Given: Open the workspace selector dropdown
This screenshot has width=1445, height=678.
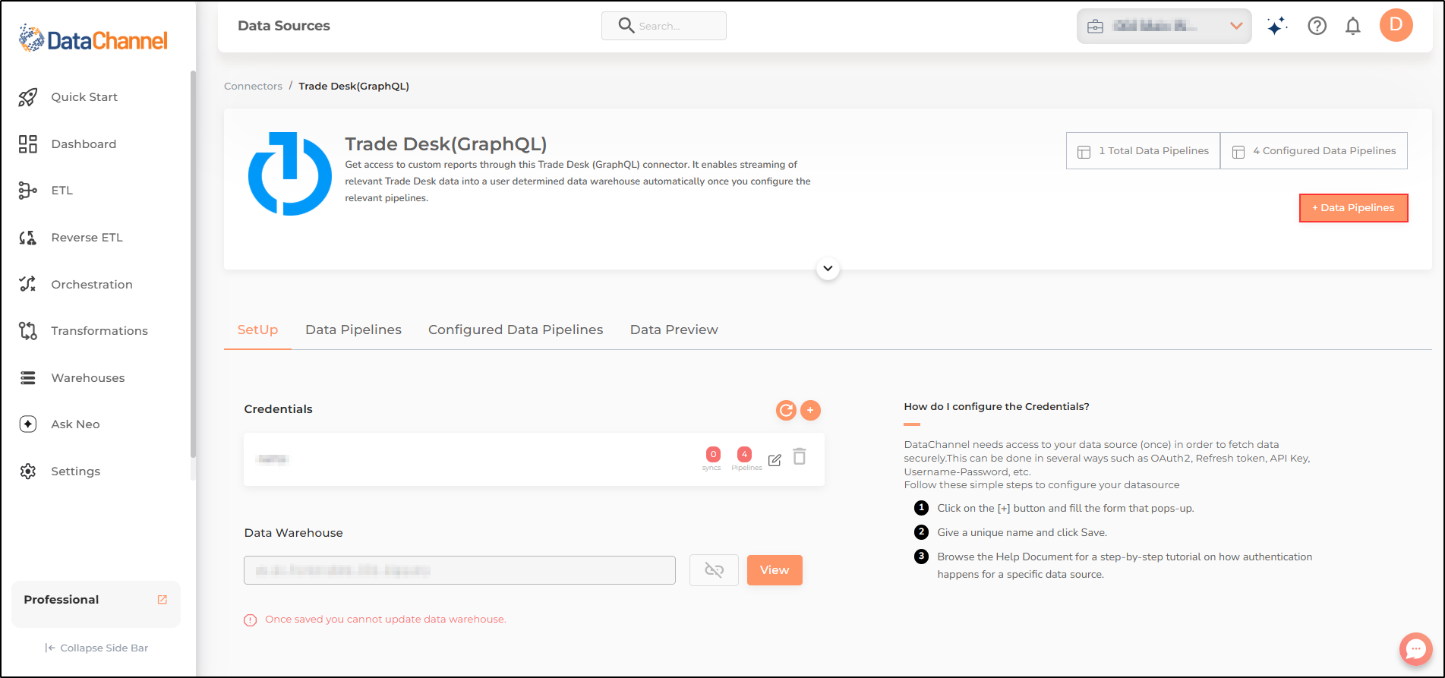Looking at the screenshot, I should (1164, 27).
